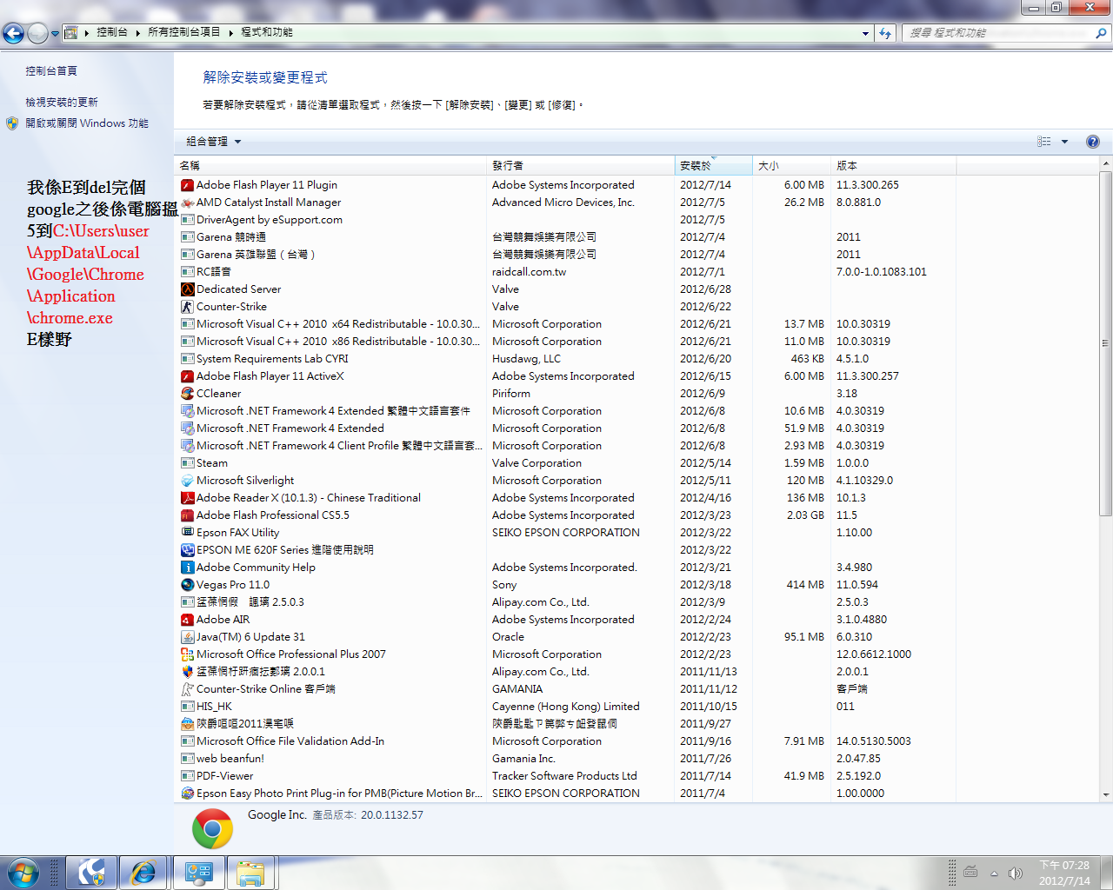Expand the 組合管理 organize dropdown
Screen dimensions: 1113x890
click(213, 142)
